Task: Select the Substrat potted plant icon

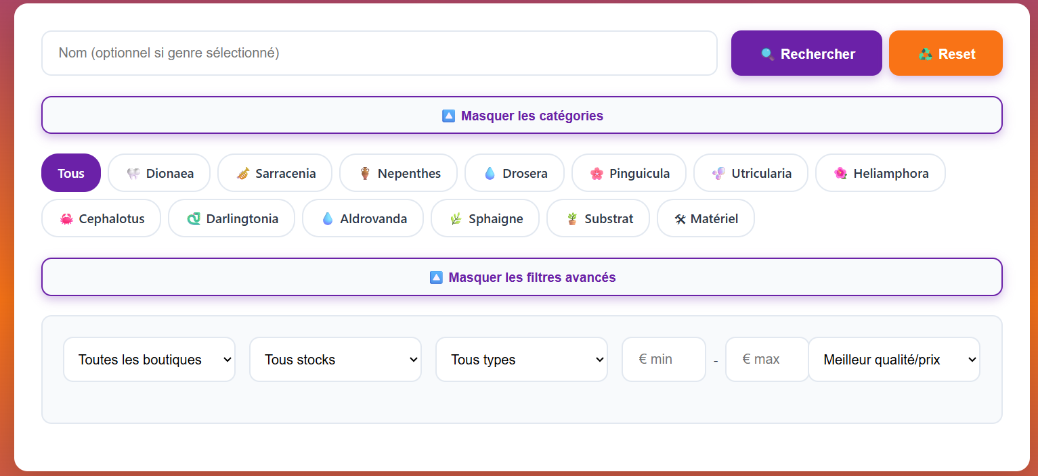Action: click(x=573, y=218)
